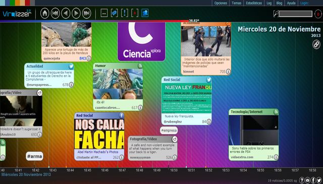This screenshot has width=323, height=184.
Task: Click Abel Martin Machado's Photos link
Action: 98,152
